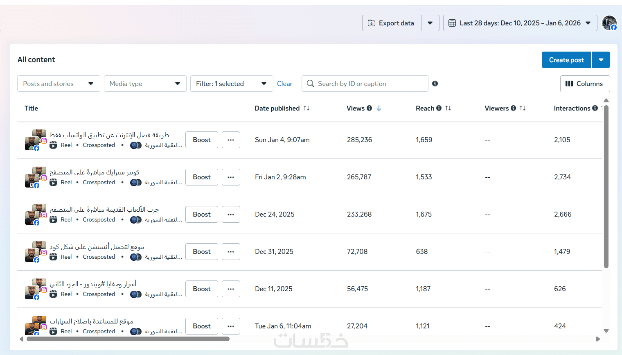Open the Last 28 days date range picker
The height and width of the screenshot is (355, 622).
520,23
